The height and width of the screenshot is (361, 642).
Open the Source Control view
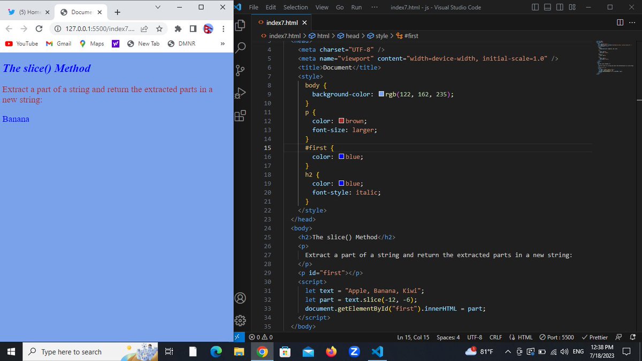(240, 70)
